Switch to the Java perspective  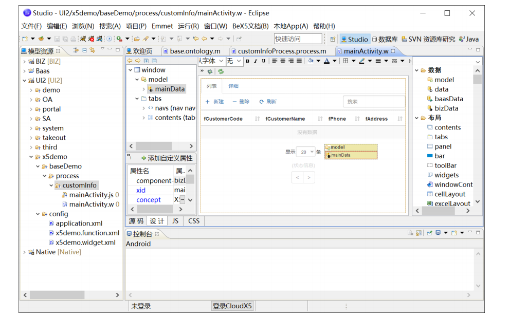coord(470,39)
